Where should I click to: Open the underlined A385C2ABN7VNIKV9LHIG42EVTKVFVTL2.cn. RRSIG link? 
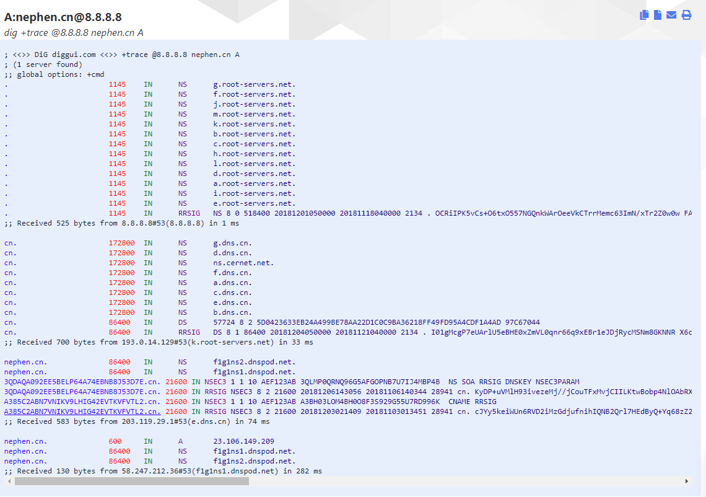(82, 411)
